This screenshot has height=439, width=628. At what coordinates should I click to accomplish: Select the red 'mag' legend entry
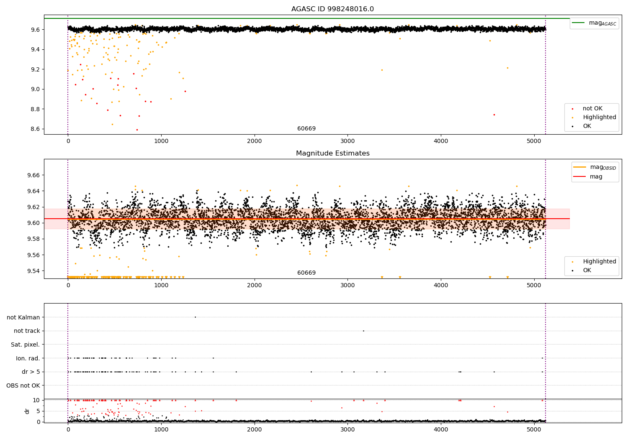579,177
